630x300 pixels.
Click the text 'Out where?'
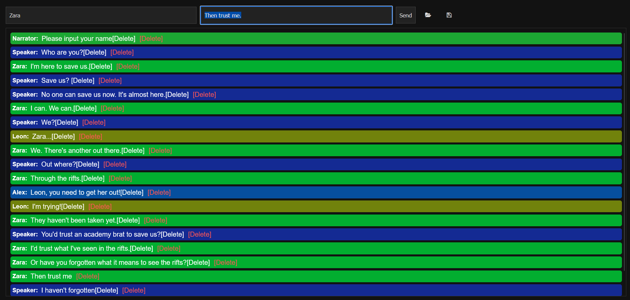58,164
